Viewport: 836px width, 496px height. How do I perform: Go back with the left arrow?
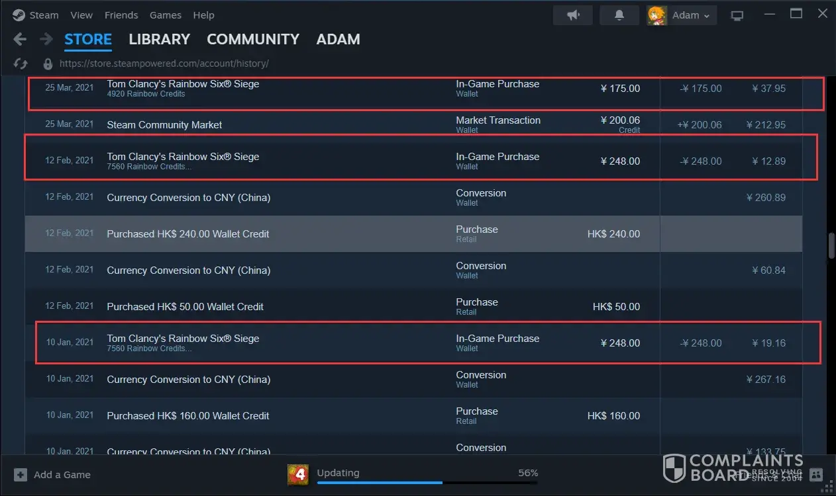(20, 40)
